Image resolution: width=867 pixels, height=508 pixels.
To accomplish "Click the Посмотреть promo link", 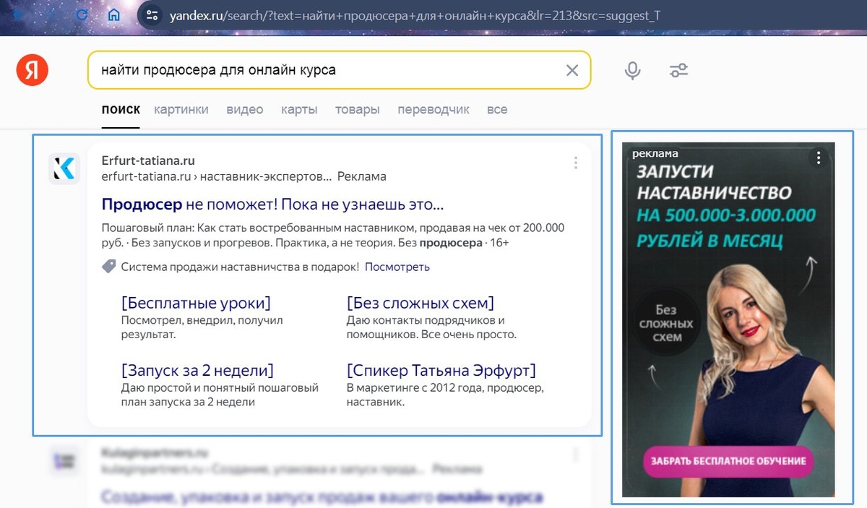I will tap(397, 267).
